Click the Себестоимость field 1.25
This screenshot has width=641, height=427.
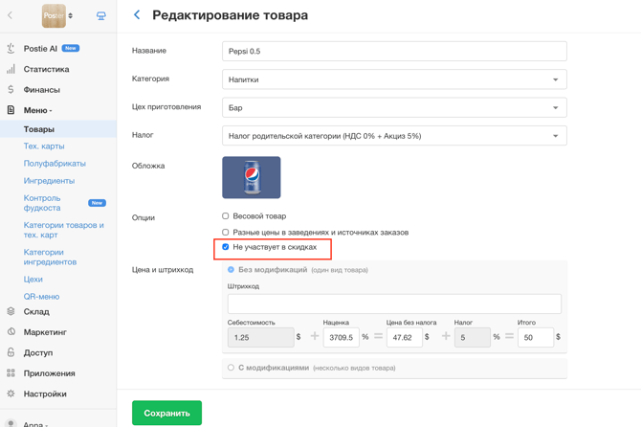tap(261, 337)
